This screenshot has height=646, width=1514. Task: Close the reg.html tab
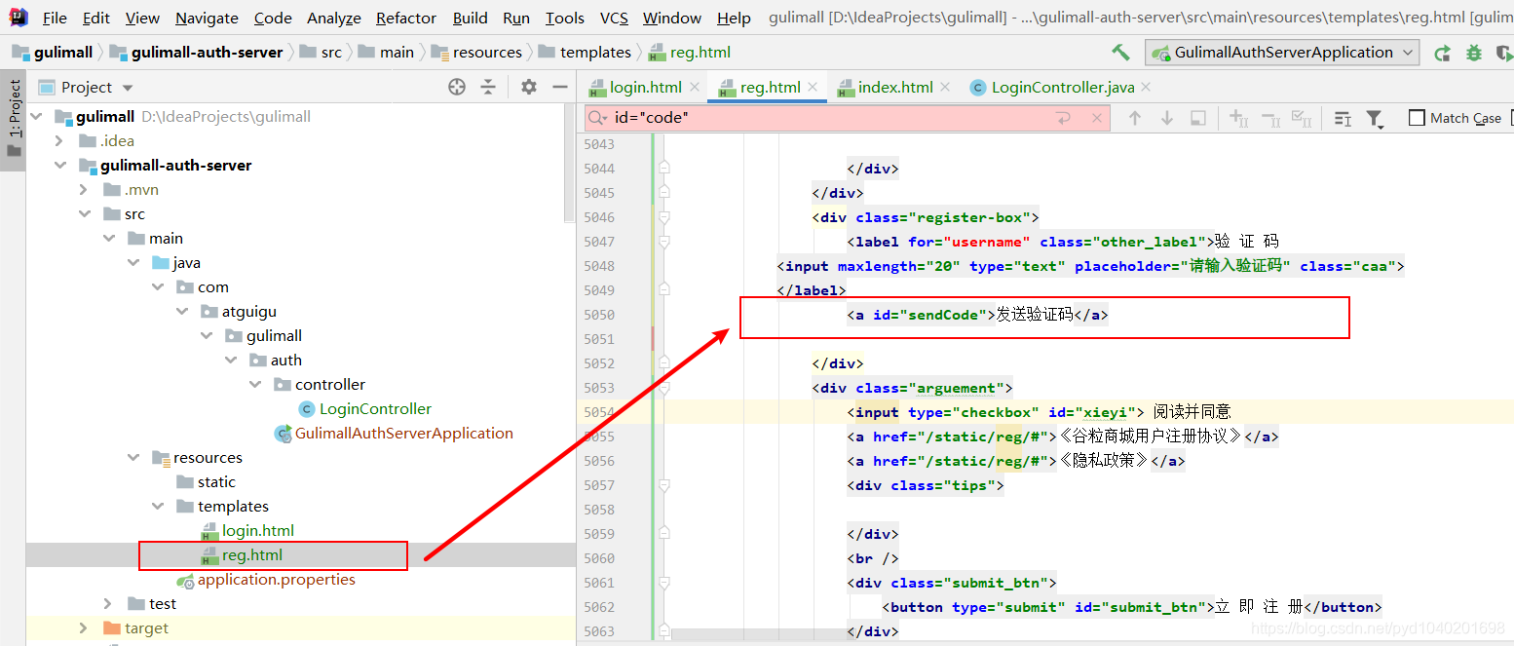814,87
